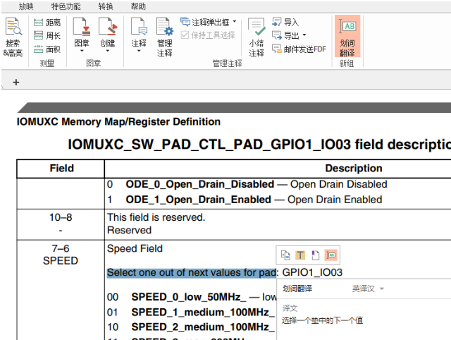Click the 'Description' column header

click(x=354, y=168)
